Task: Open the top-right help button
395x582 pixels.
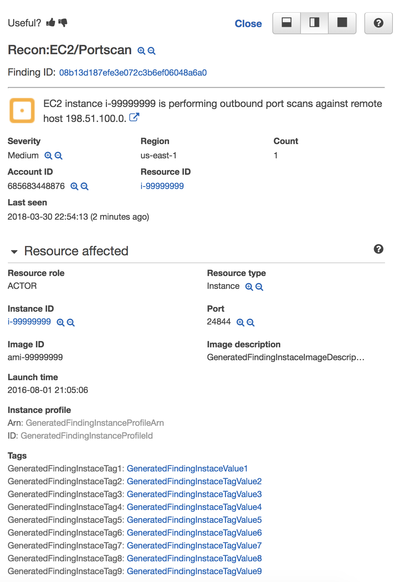Action: pos(378,23)
